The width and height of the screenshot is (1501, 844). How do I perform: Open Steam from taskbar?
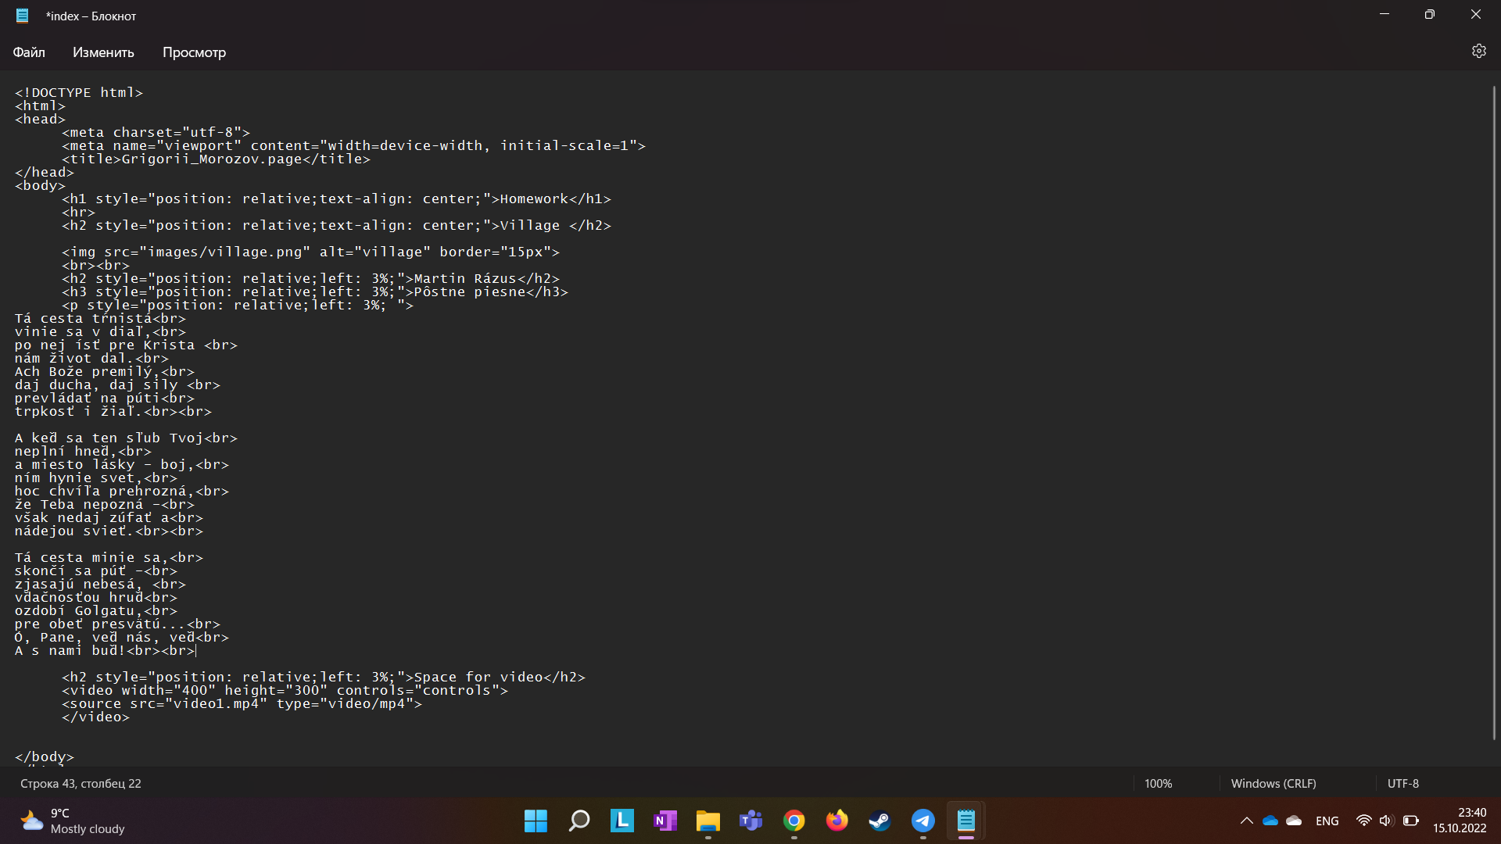(880, 821)
